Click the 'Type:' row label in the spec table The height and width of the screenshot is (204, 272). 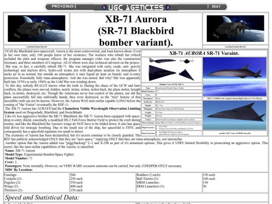pos(148,88)
